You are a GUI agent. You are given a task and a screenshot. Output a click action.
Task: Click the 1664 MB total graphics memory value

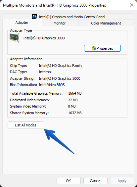(x=75, y=93)
